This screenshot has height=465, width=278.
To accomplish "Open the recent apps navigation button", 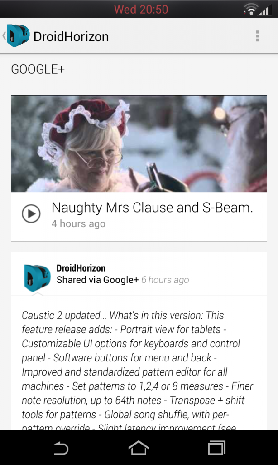I will [217, 447].
